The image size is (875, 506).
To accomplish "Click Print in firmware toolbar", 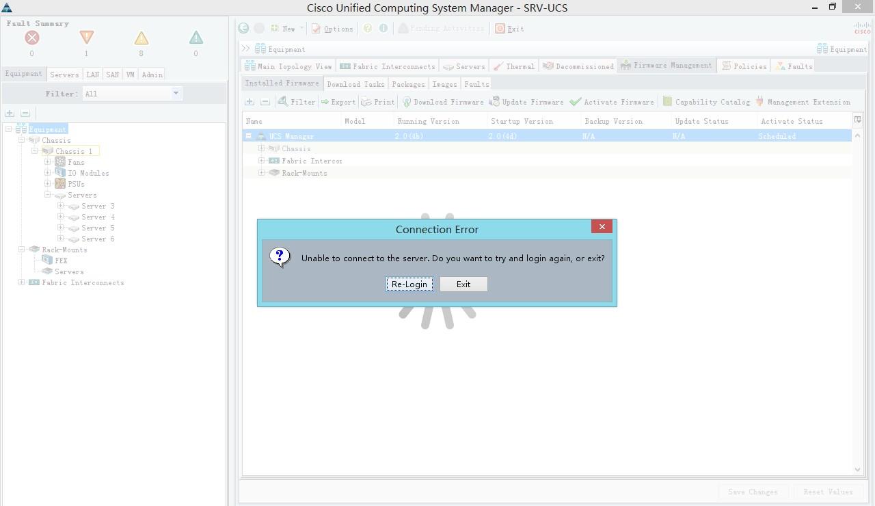I will [x=378, y=102].
